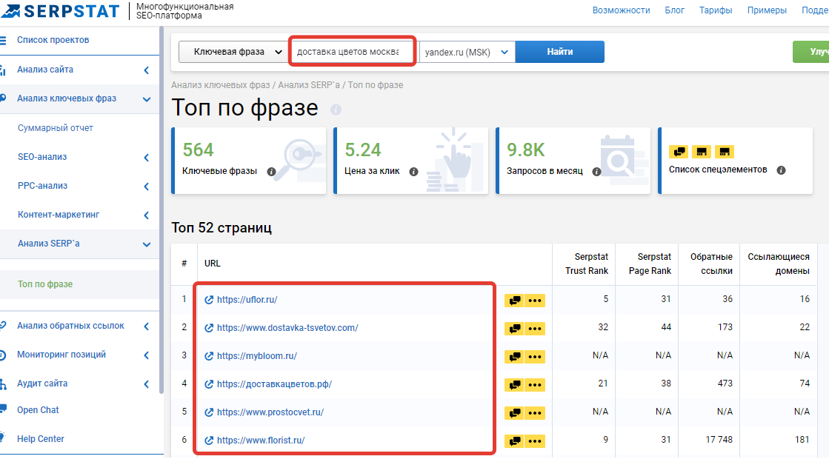Open Список проектов in the sidebar

(53, 40)
